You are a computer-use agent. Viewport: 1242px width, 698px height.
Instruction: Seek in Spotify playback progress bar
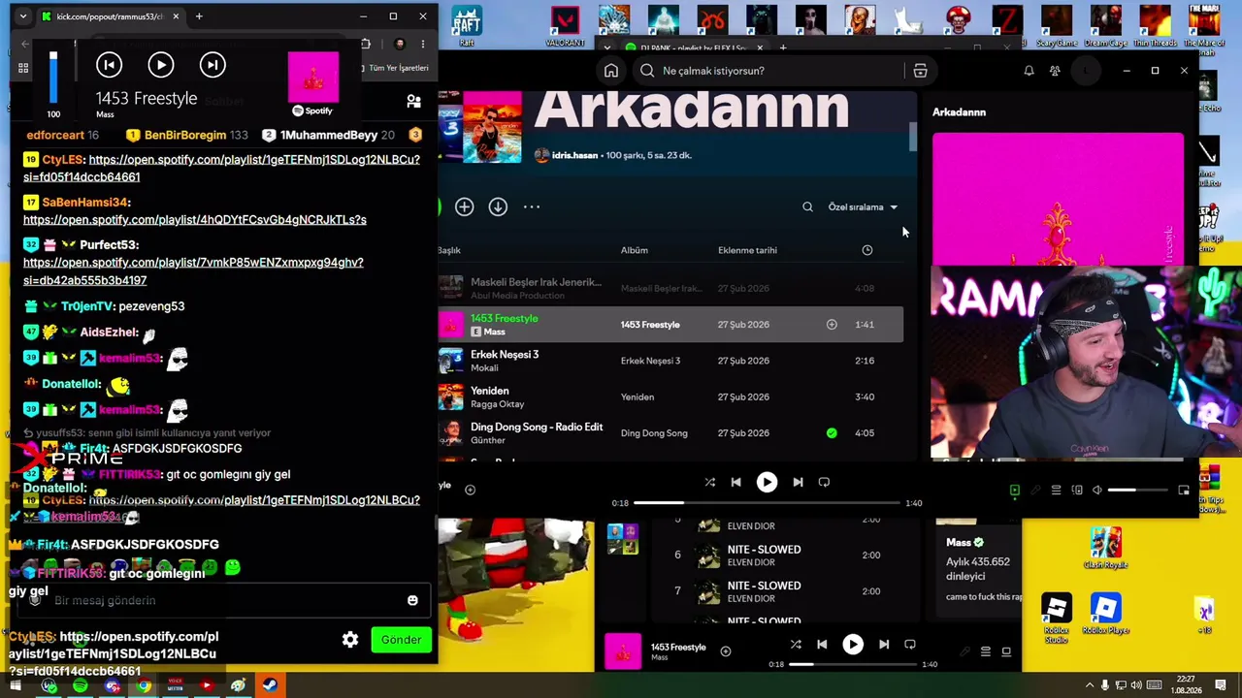[767, 503]
